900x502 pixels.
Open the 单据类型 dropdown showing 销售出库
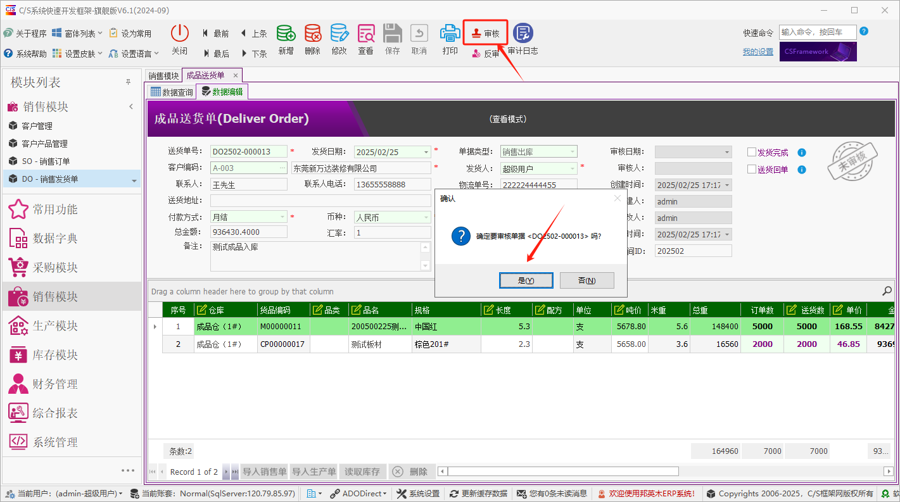573,152
